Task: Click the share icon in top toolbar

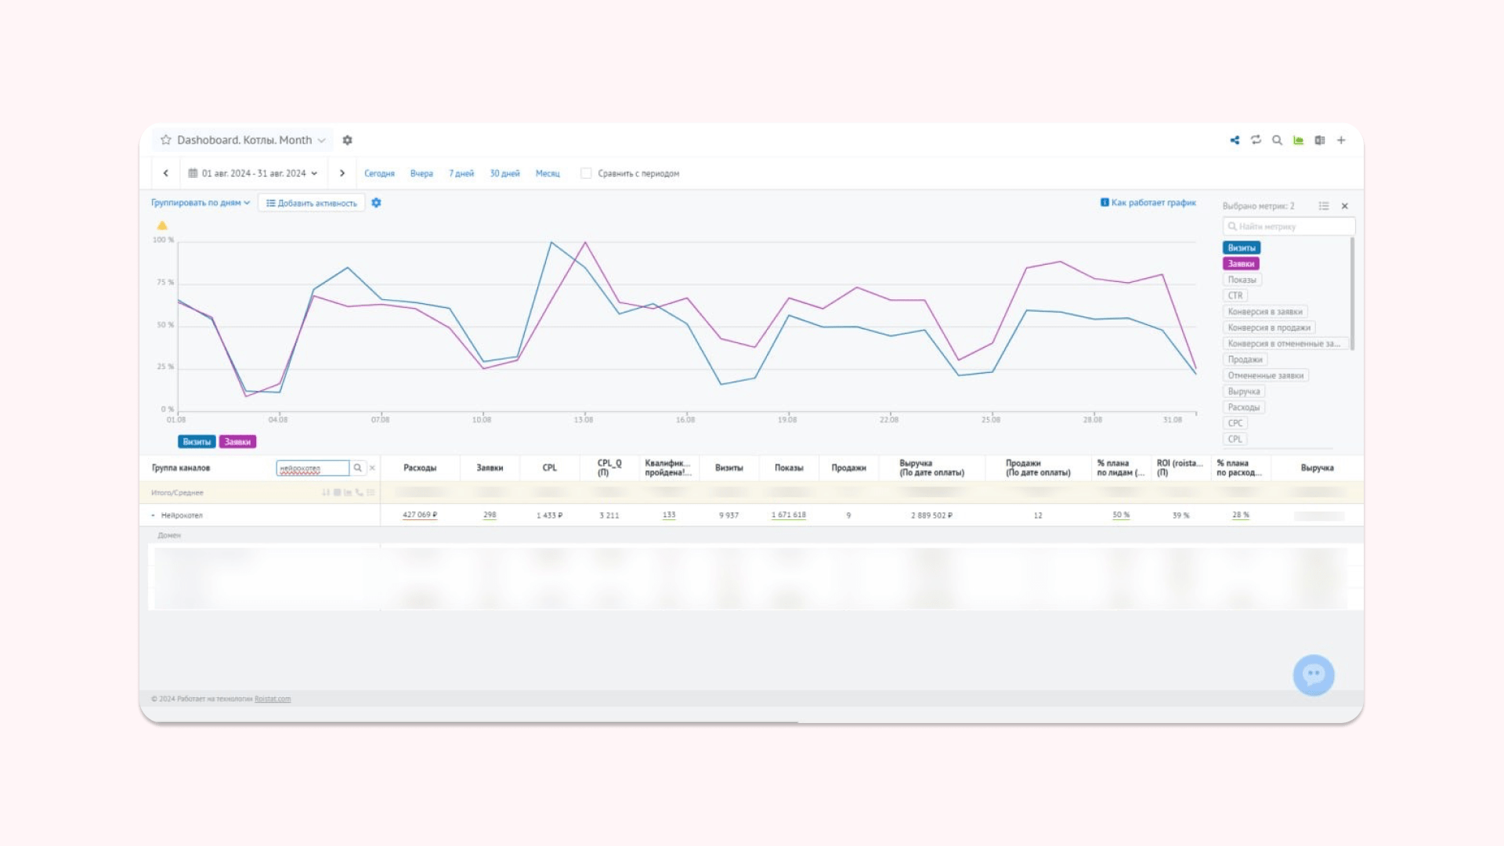Action: pos(1235,140)
